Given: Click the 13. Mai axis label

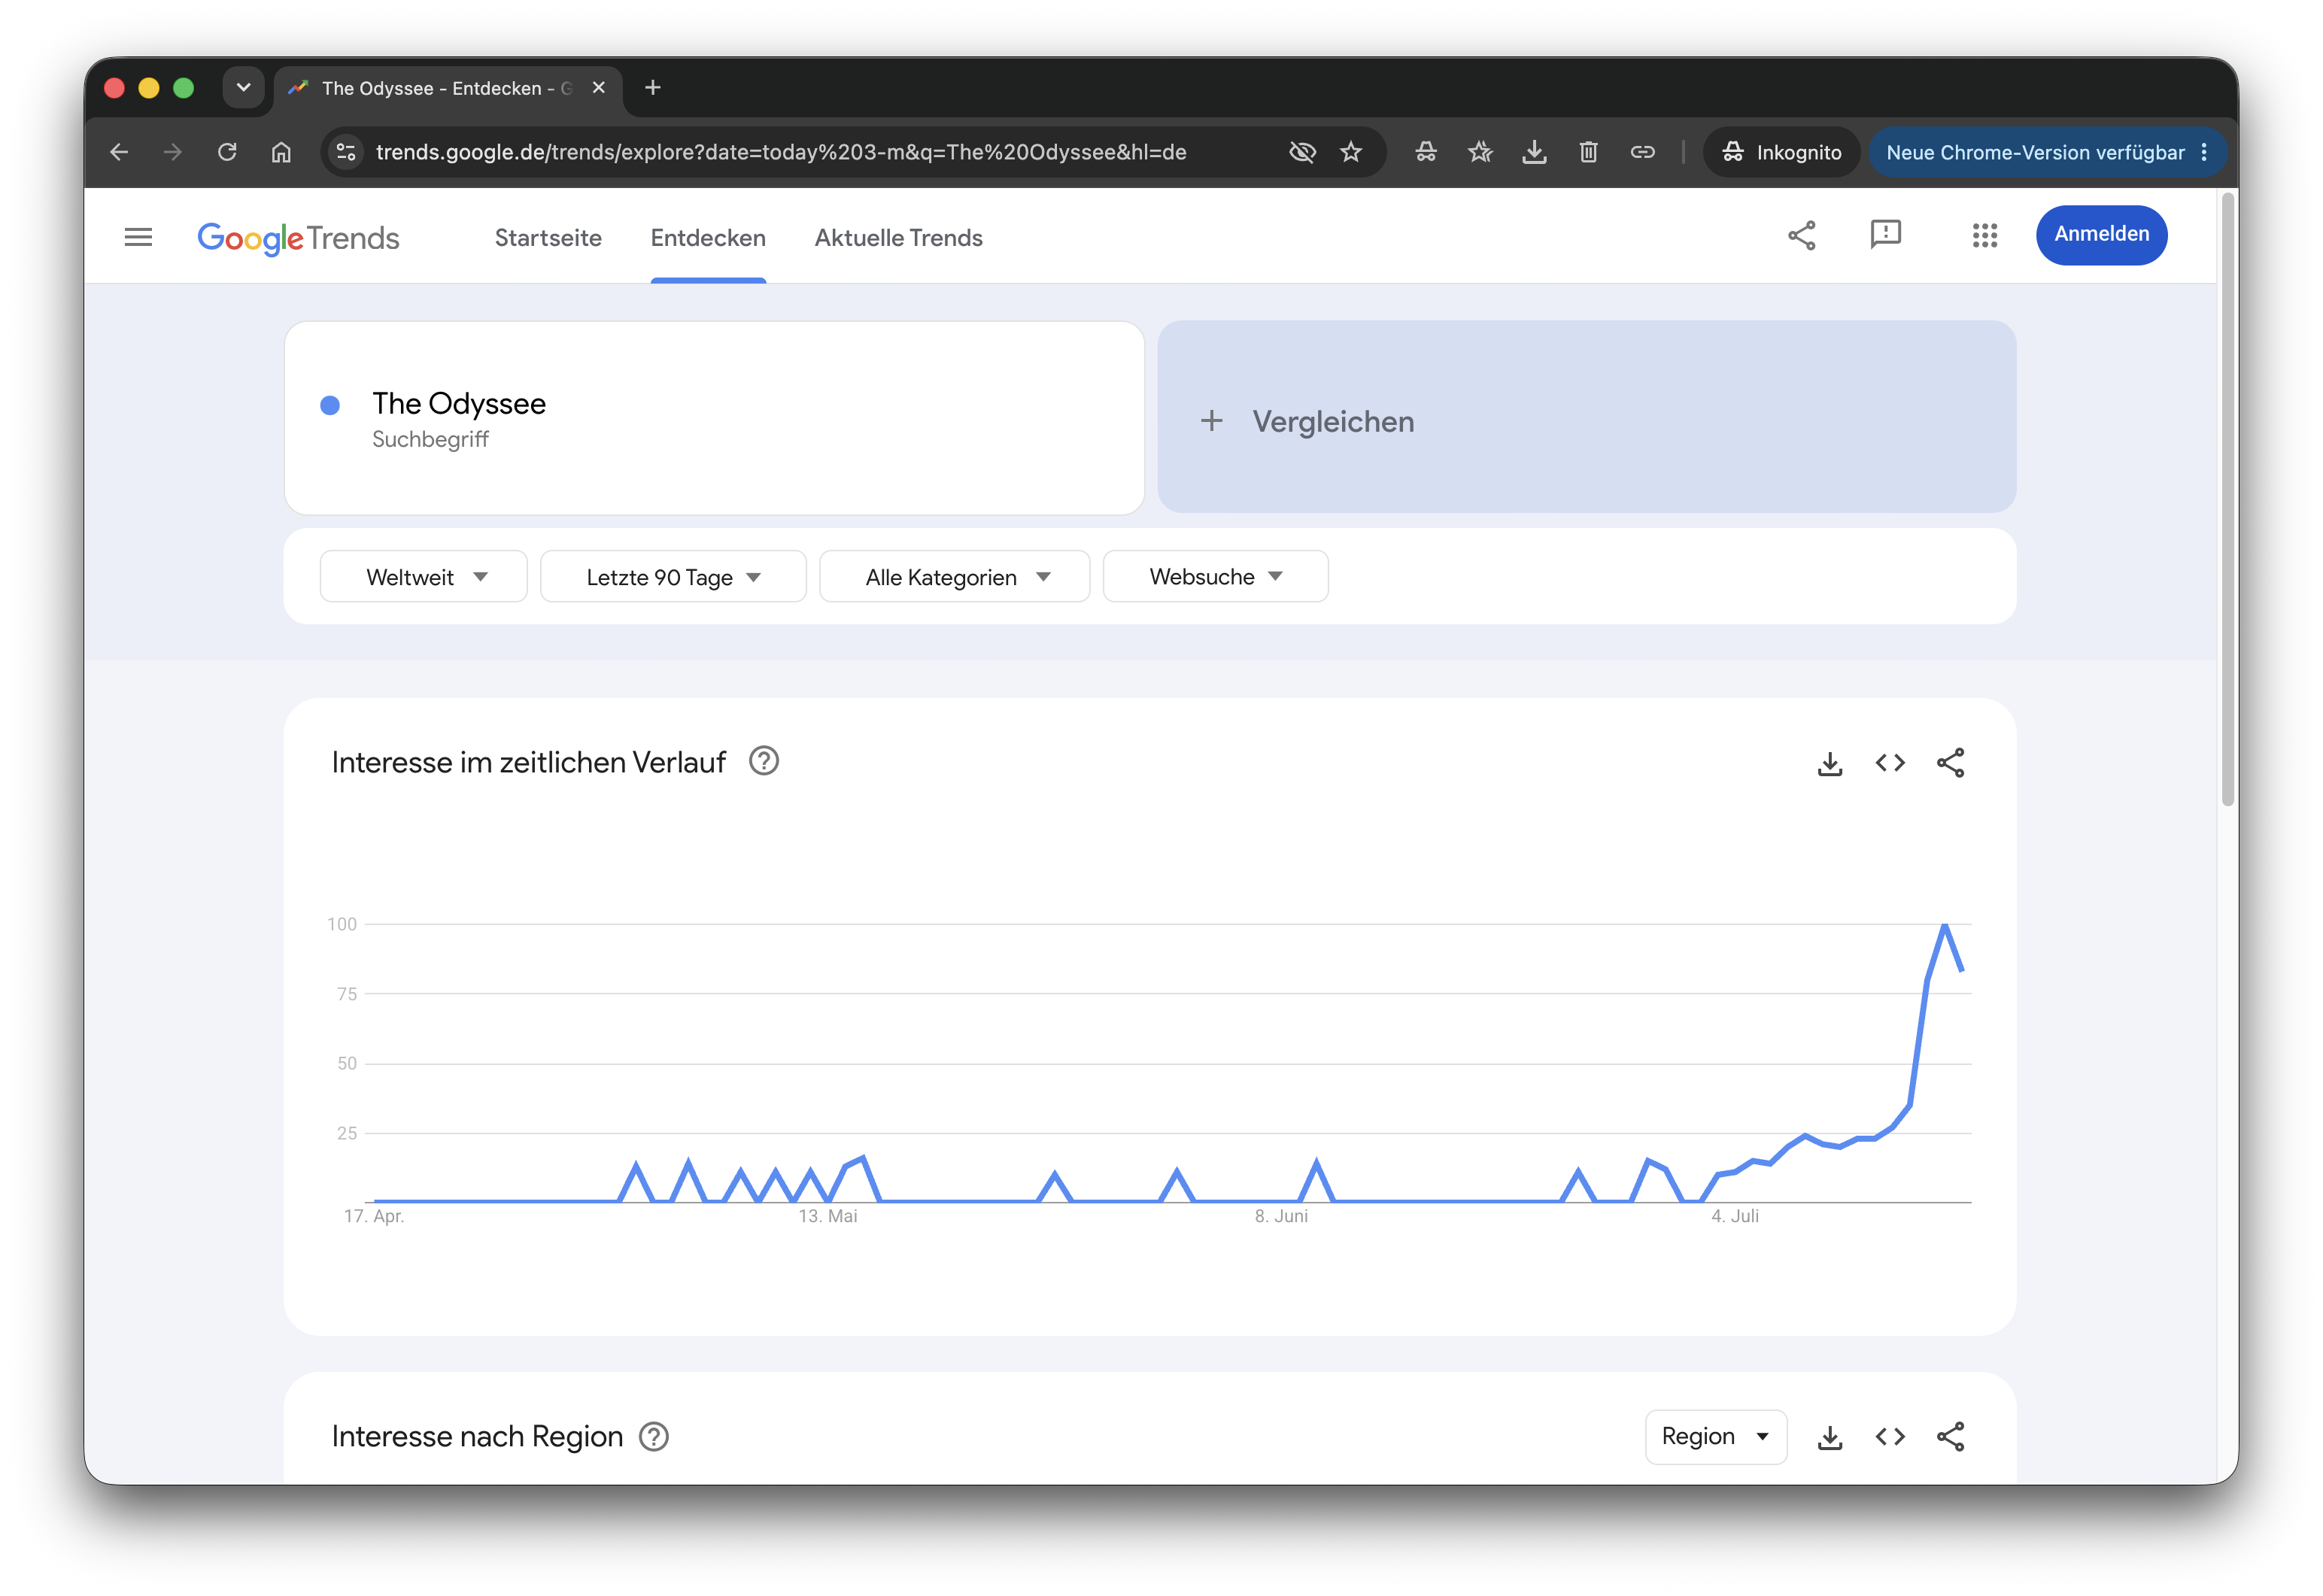Looking at the screenshot, I should (827, 1216).
